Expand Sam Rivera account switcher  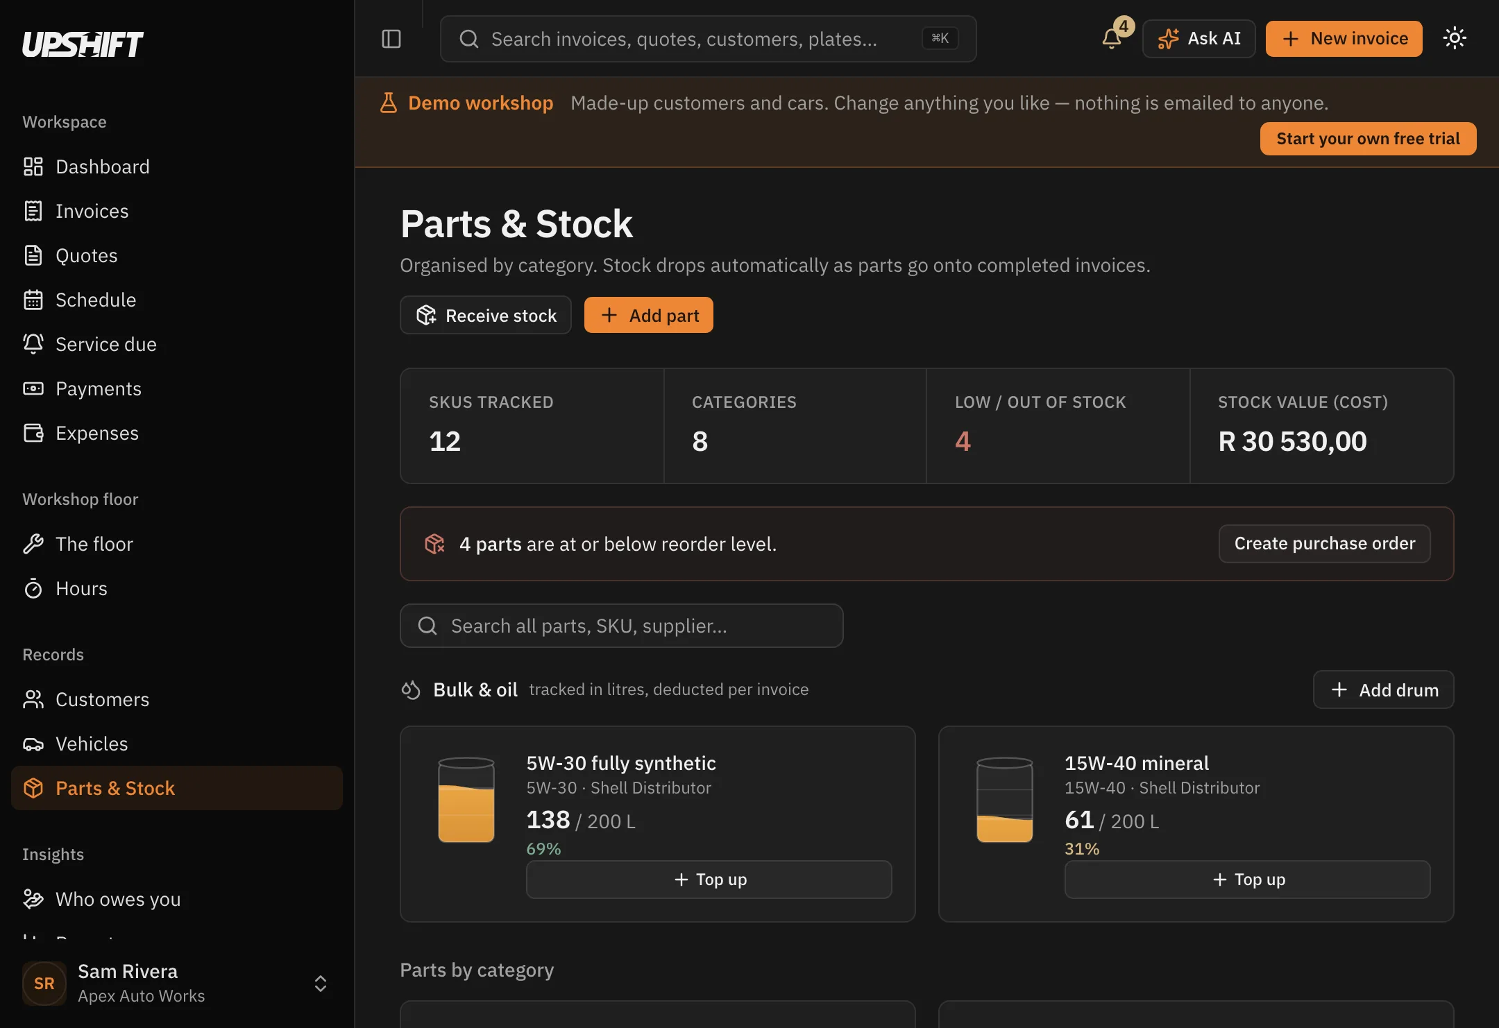coord(321,984)
